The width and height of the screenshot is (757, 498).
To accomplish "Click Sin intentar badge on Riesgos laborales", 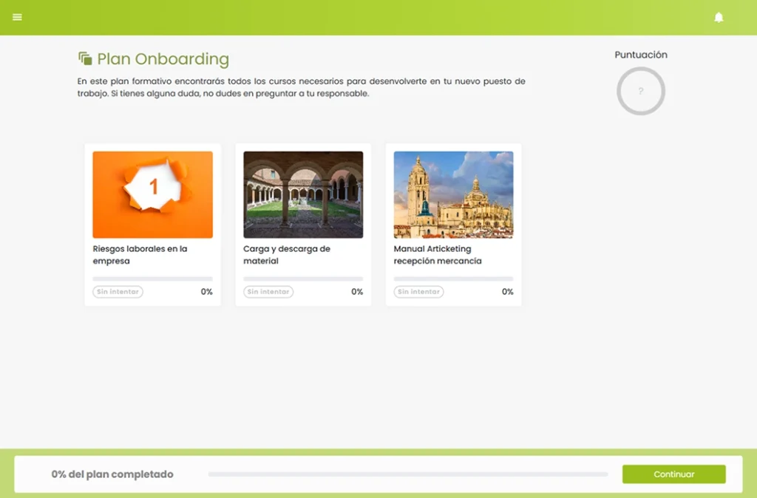I will [x=118, y=292].
